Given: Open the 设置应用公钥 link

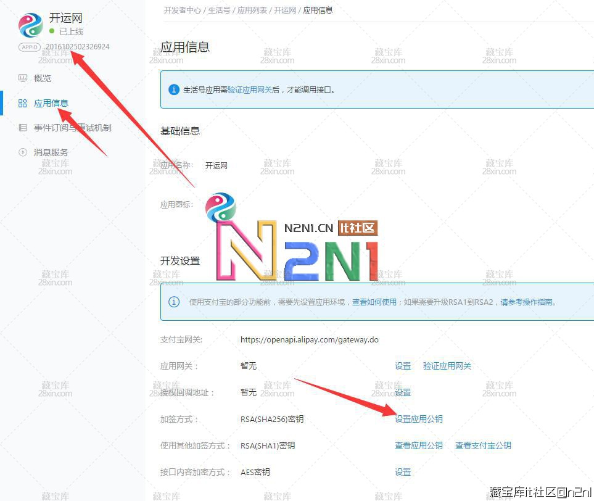Looking at the screenshot, I should (418, 419).
